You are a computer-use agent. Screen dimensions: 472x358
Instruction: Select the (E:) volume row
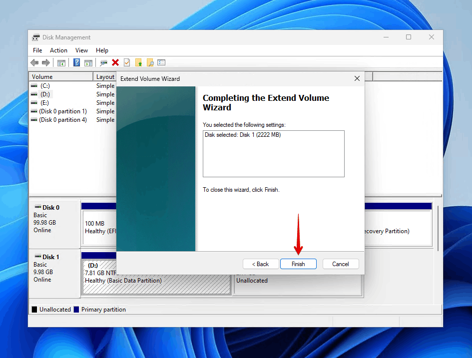45,103
